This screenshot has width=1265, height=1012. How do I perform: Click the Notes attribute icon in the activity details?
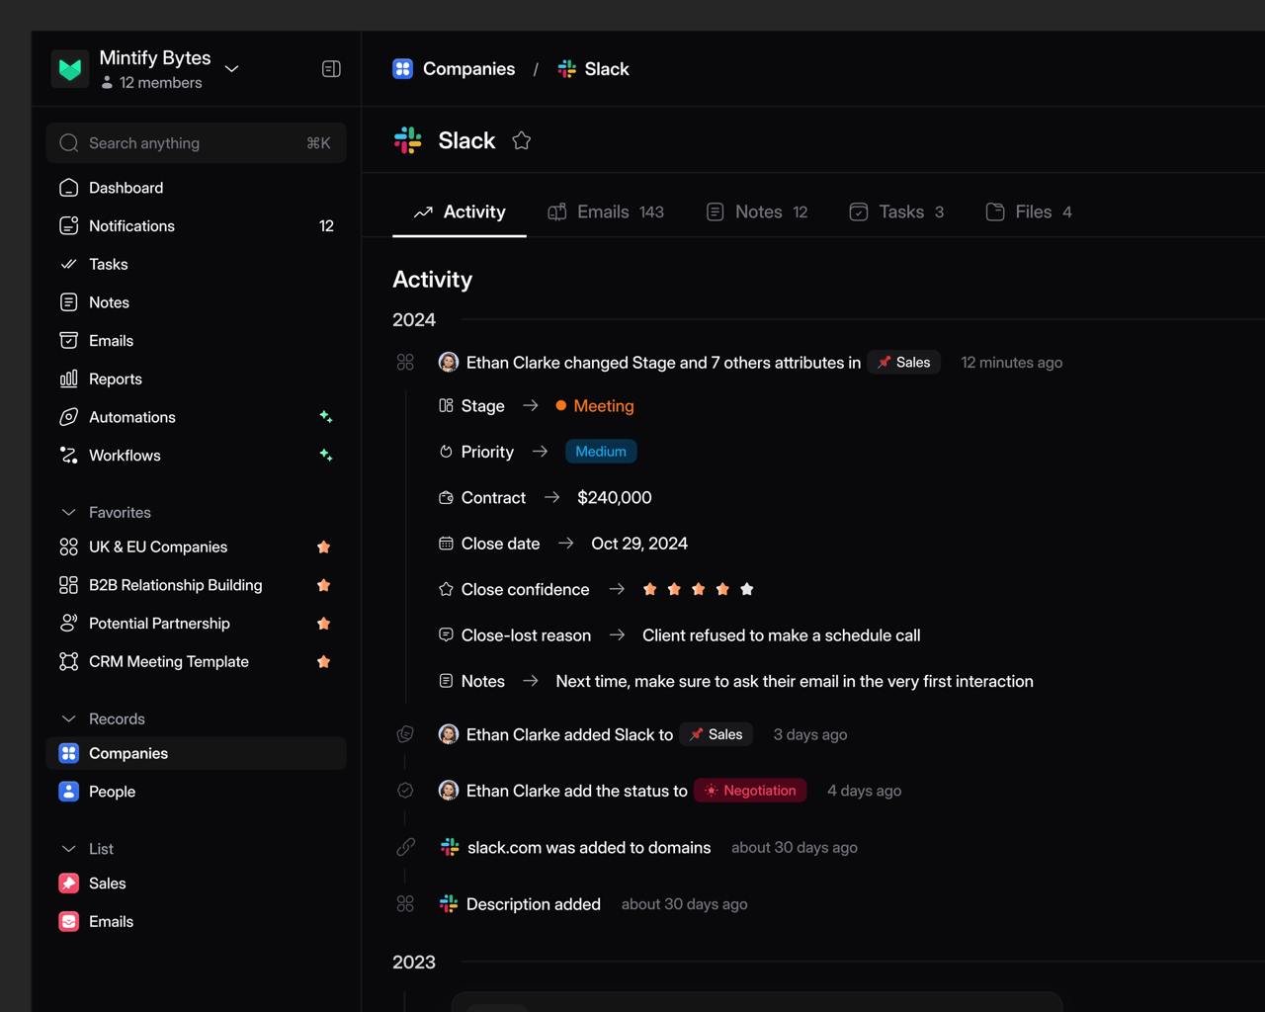[446, 681]
